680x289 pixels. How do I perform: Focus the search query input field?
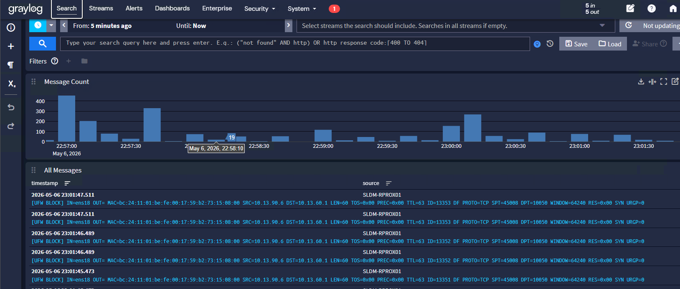295,43
